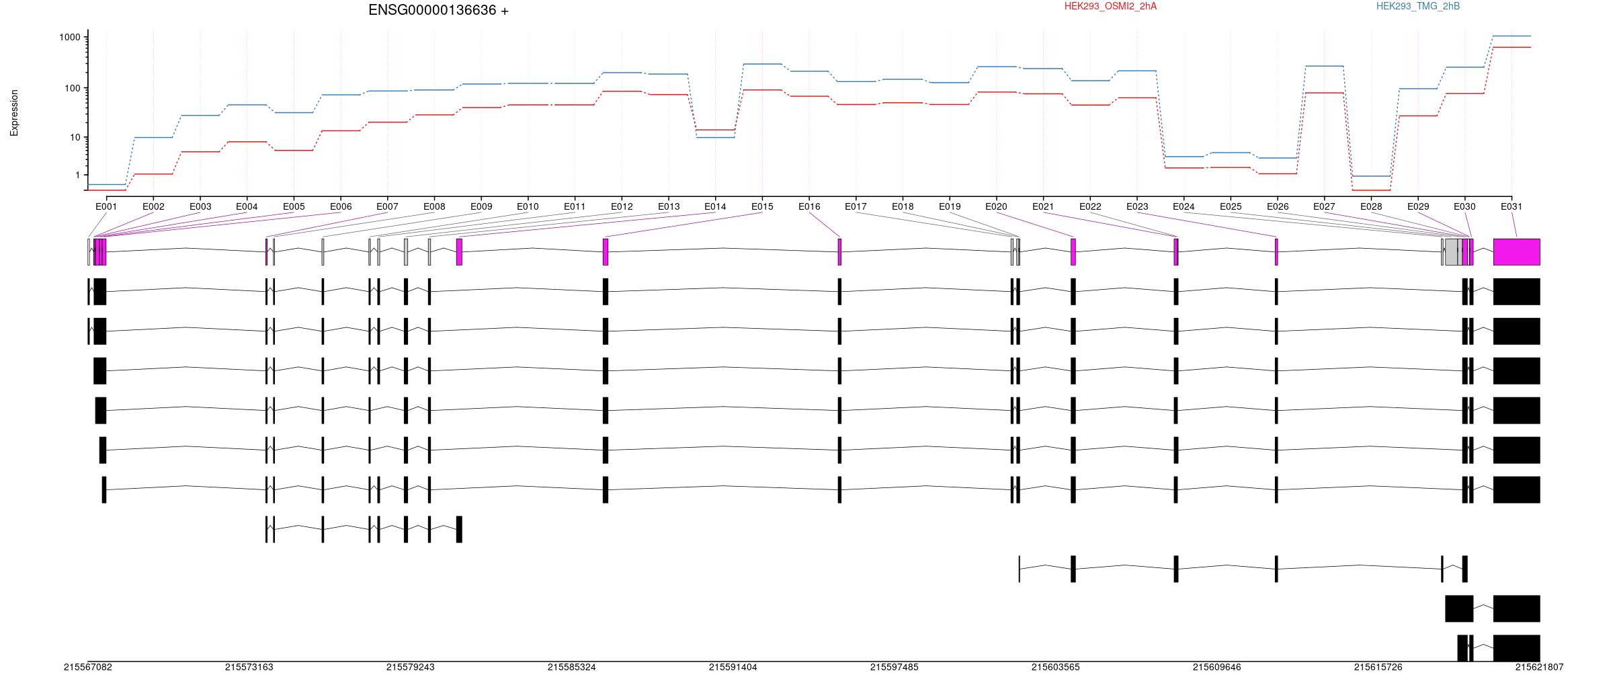This screenshot has width=1613, height=679.
Task: Click exon label E019
Action: point(950,206)
